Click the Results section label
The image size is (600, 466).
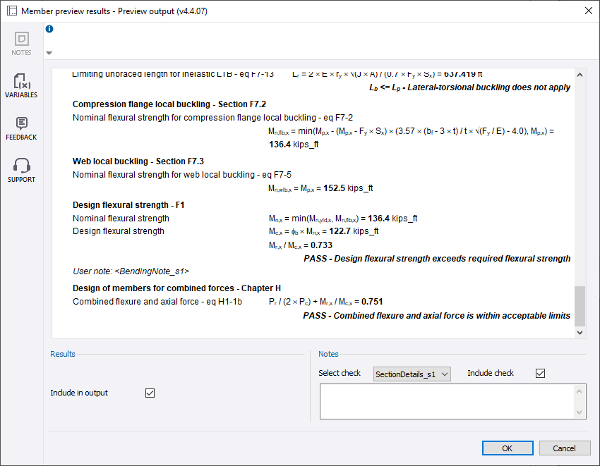(63, 354)
